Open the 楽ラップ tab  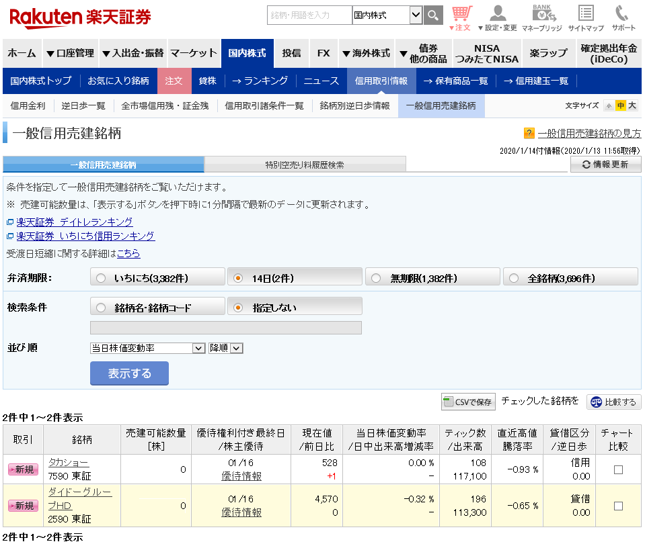(x=549, y=54)
